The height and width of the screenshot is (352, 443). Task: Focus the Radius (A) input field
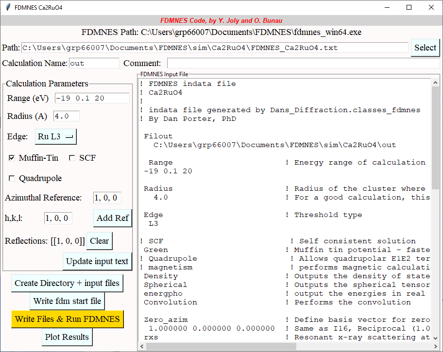click(x=67, y=116)
